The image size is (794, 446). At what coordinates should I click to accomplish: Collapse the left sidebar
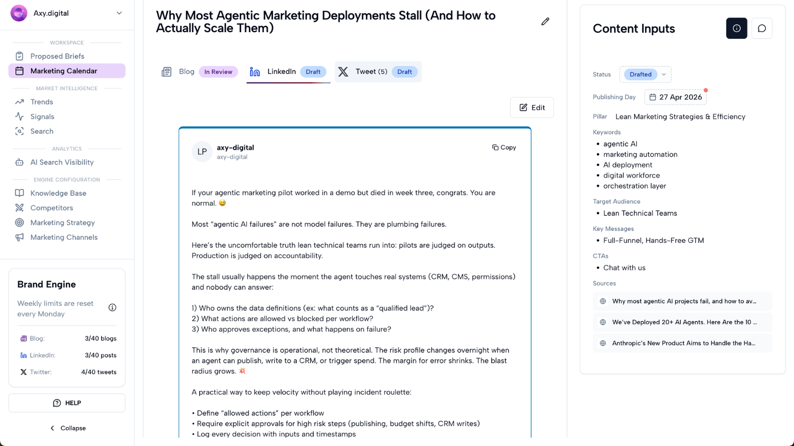click(67, 428)
